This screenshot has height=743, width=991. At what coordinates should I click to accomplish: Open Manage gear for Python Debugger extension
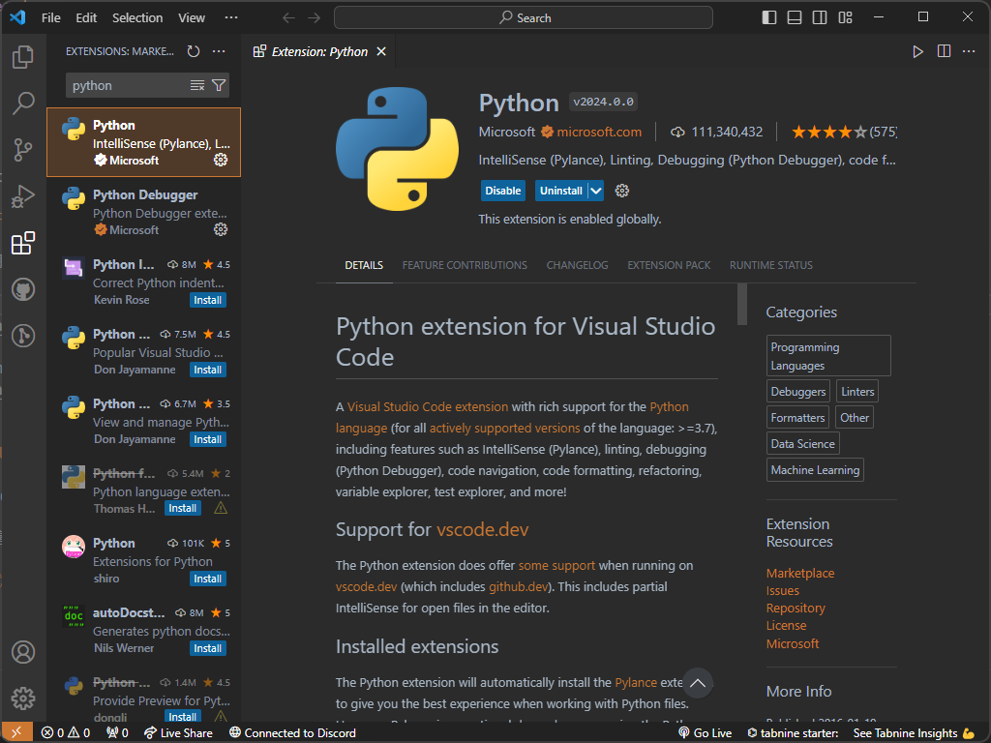221,229
